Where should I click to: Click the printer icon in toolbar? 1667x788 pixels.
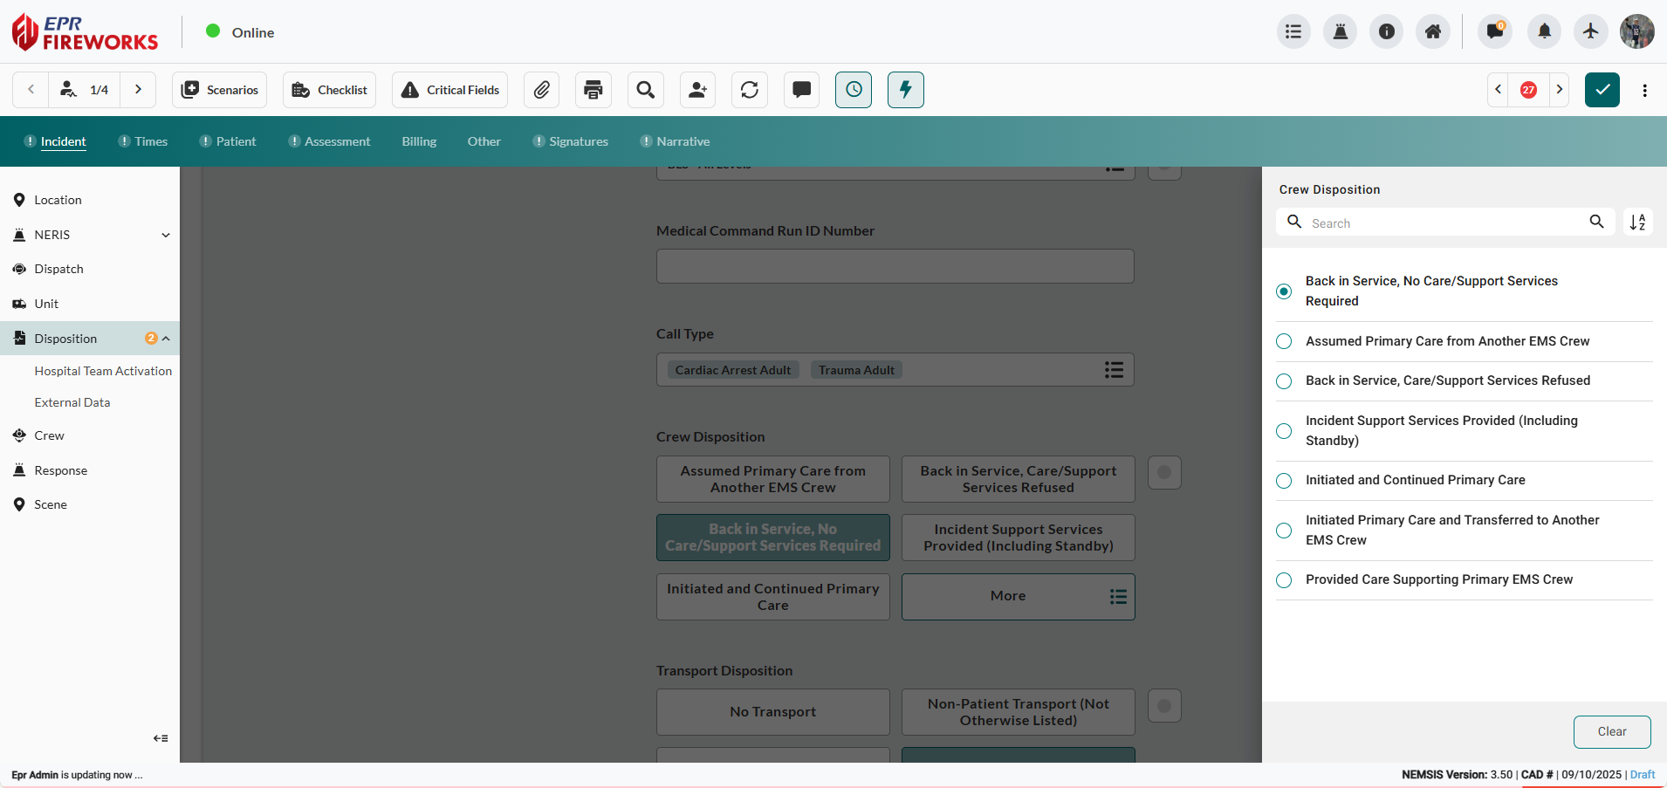tap(593, 90)
